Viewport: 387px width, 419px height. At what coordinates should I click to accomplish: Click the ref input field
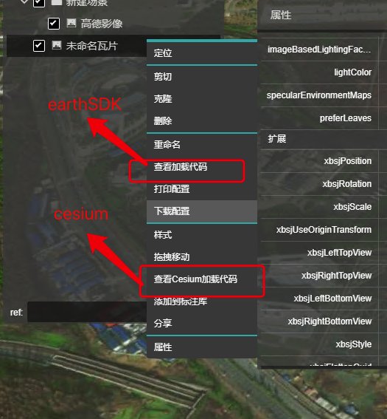click(x=87, y=312)
